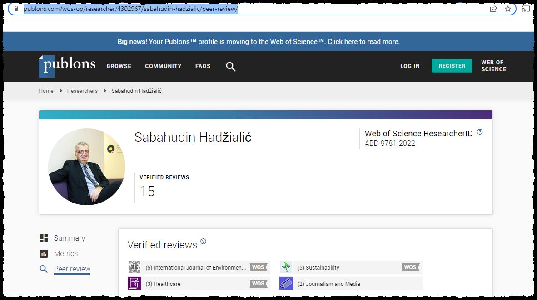The height and width of the screenshot is (300, 537).
Task: Click the help icon beside Verified reviews heading
Action: [x=203, y=241]
